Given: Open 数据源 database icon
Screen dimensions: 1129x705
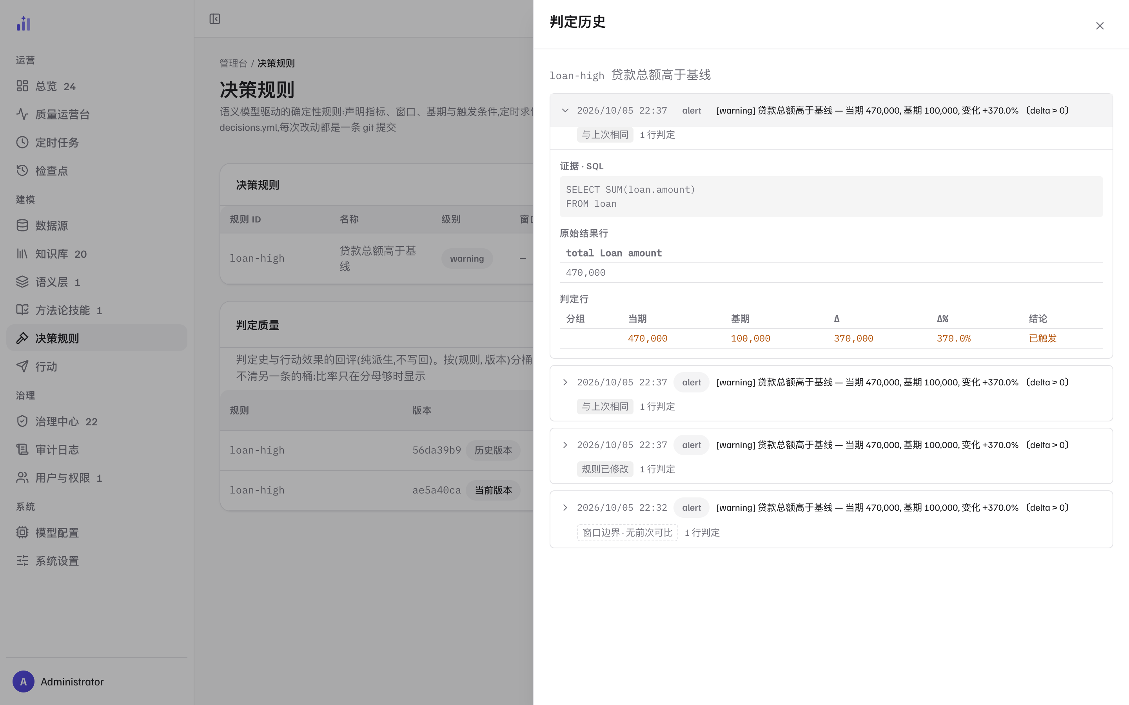Looking at the screenshot, I should click(x=22, y=225).
